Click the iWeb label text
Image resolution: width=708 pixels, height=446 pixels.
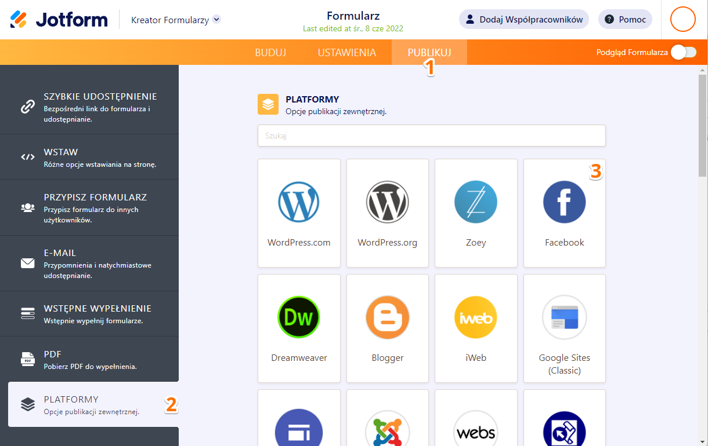(476, 358)
